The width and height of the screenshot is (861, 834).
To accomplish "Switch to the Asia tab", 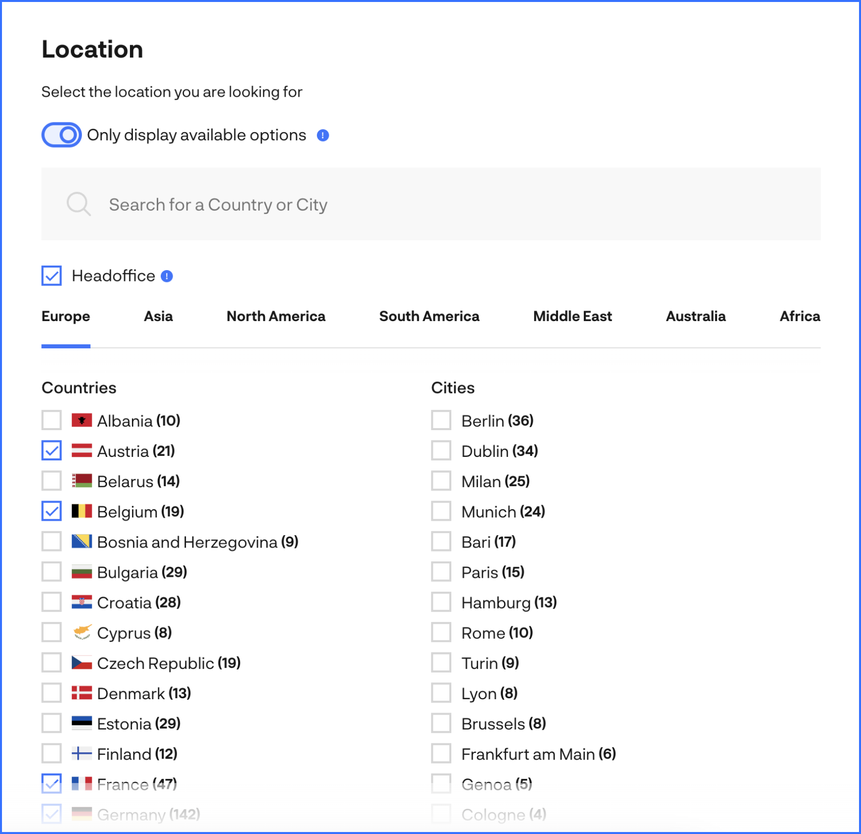I will pos(158,316).
